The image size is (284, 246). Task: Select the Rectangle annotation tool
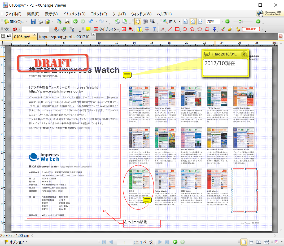click(x=177, y=29)
